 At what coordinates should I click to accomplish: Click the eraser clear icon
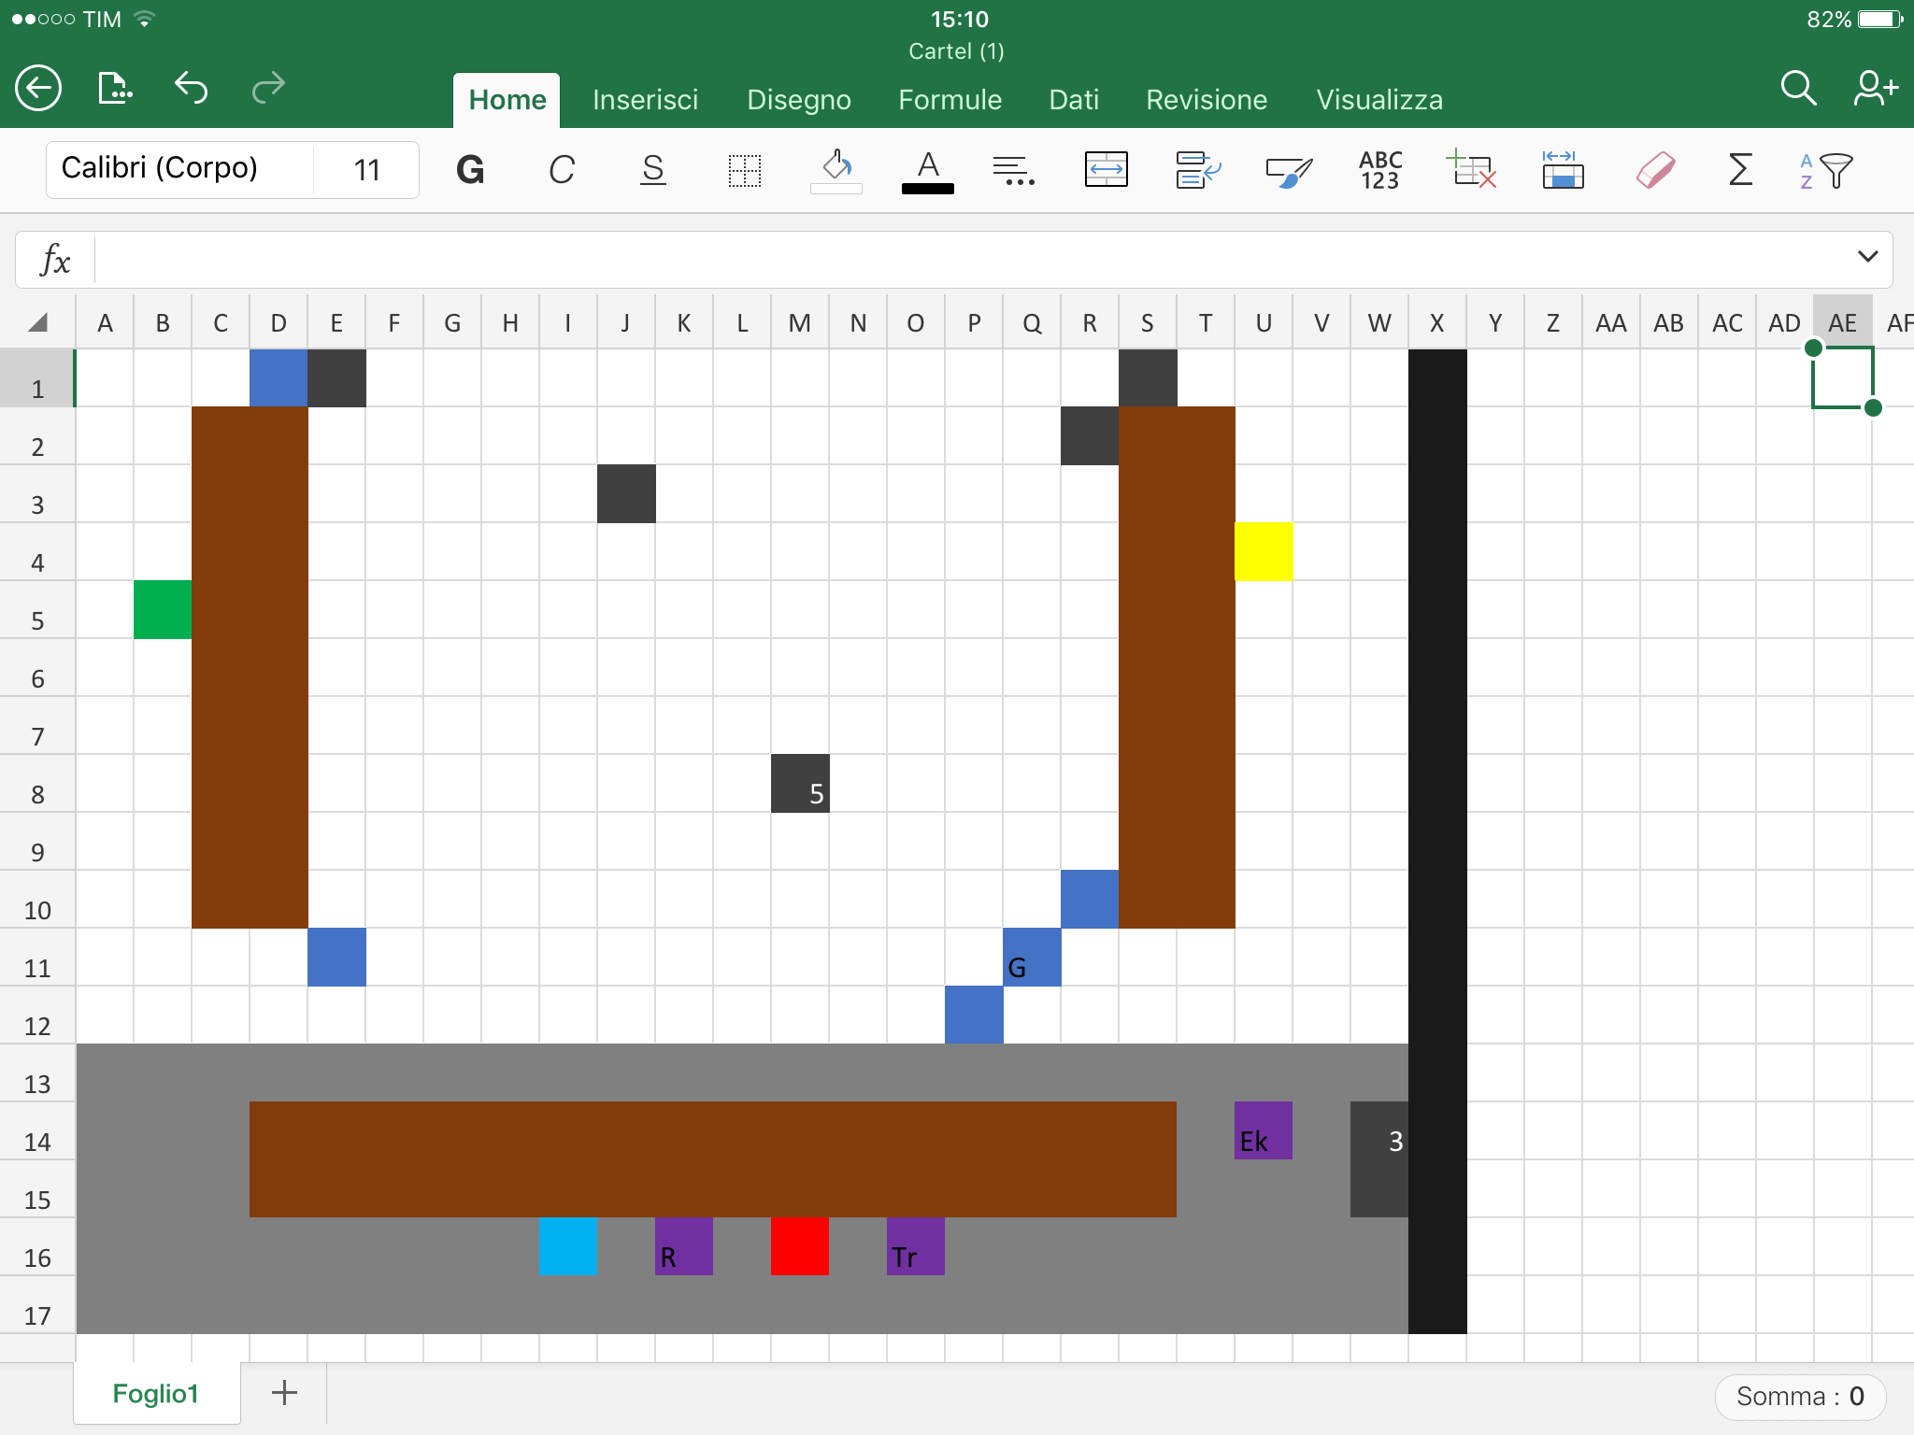pyautogui.click(x=1655, y=170)
